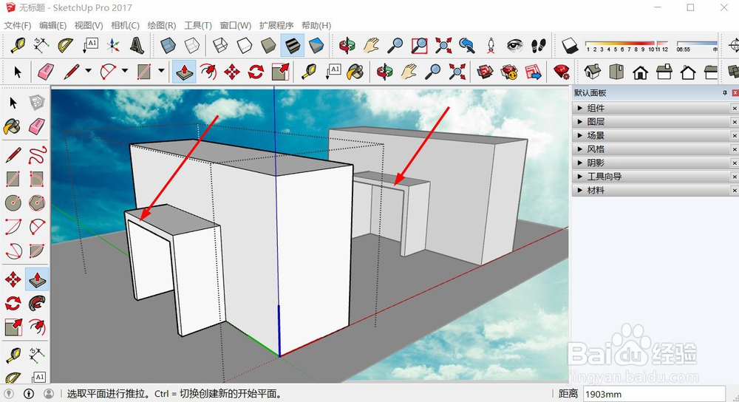739x402 pixels.
Task: Click the Zoom Window tool
Action: 419,45
